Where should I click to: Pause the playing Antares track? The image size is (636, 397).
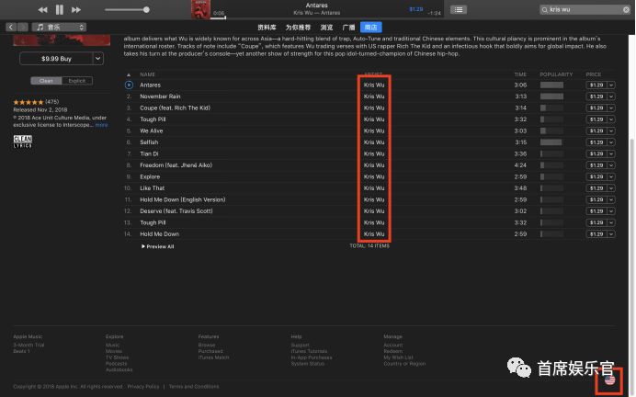point(59,10)
